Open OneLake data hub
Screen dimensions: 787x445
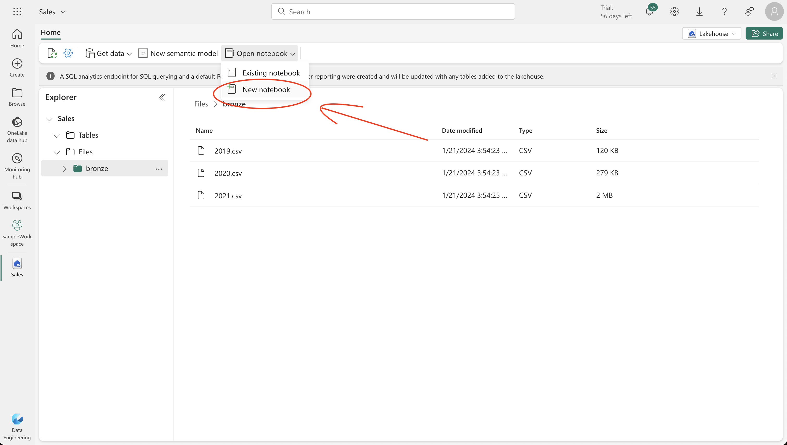17,130
